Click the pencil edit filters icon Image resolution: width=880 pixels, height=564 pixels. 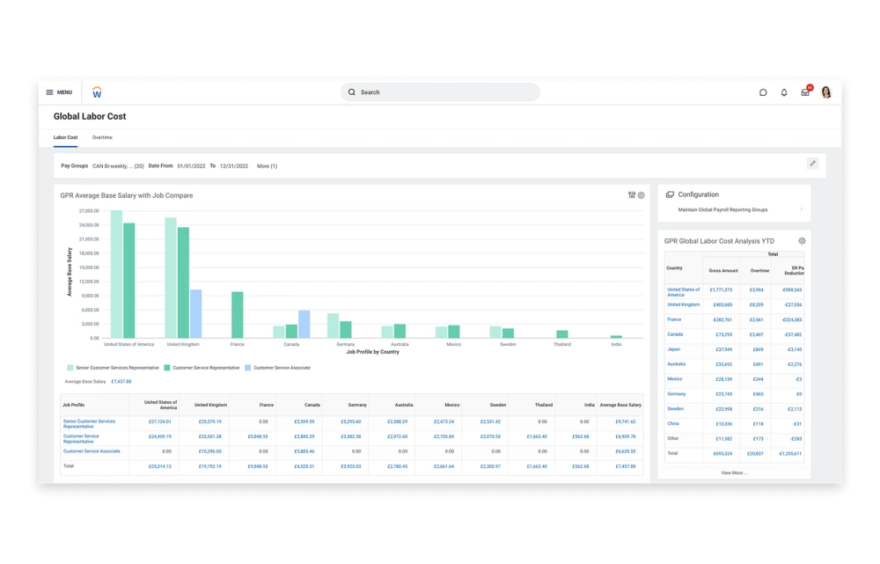(x=812, y=164)
